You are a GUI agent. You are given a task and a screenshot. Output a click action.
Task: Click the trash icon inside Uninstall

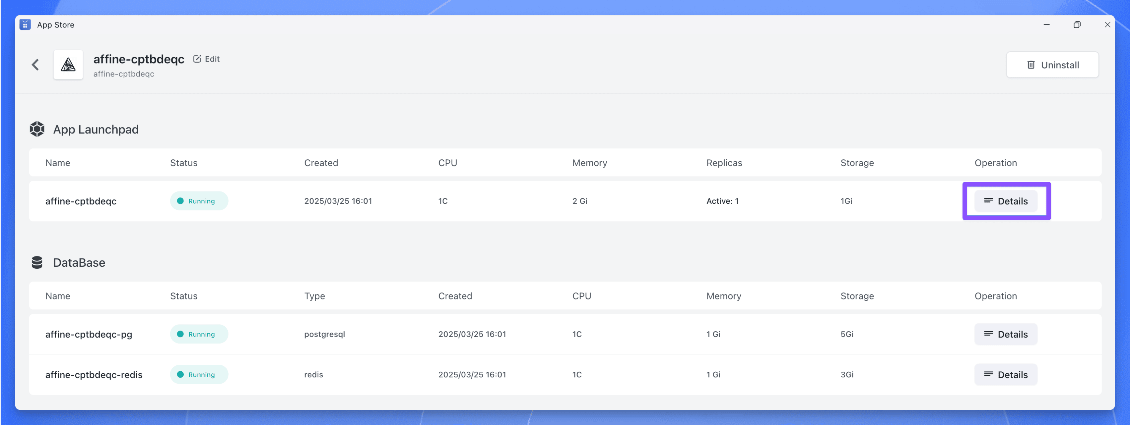(x=1031, y=65)
